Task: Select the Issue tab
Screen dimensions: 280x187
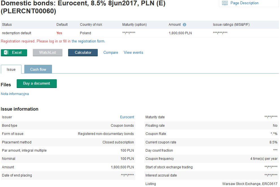Action: pos(11,70)
